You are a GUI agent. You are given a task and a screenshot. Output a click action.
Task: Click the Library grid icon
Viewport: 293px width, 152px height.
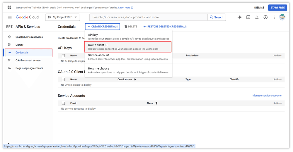pyautogui.click(x=9, y=45)
